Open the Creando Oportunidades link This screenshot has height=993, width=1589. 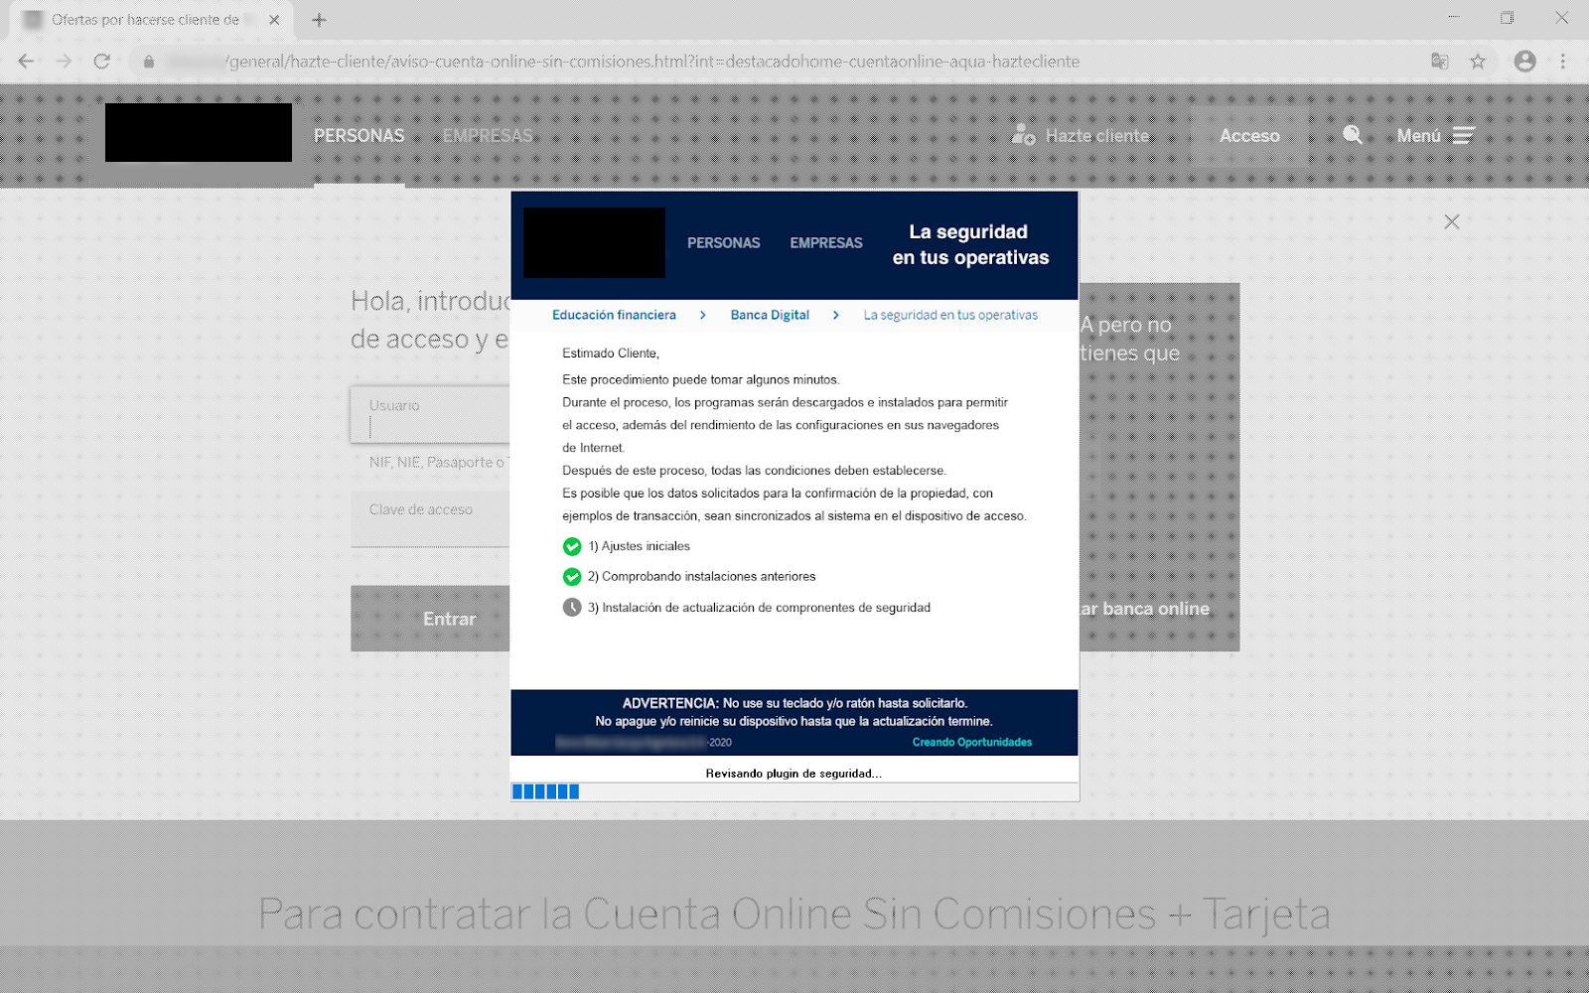971,742
